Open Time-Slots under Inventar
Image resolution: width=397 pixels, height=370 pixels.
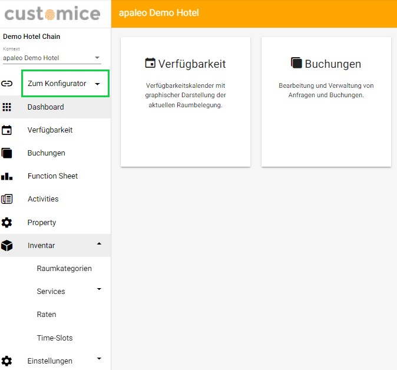[55, 338]
